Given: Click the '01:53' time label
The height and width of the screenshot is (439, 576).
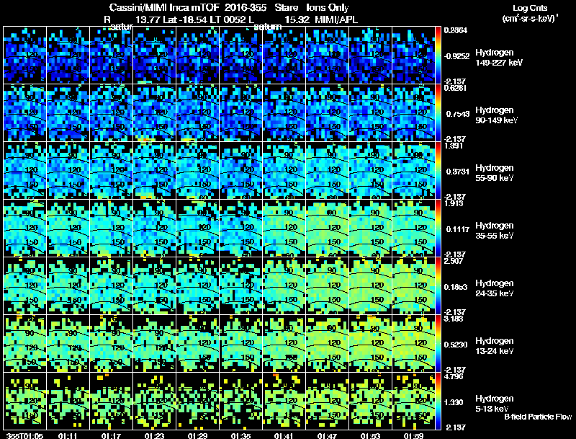Looking at the screenshot, I should point(371,436).
